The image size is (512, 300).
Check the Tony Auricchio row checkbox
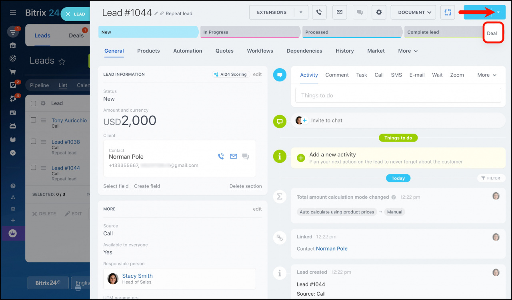coord(34,120)
